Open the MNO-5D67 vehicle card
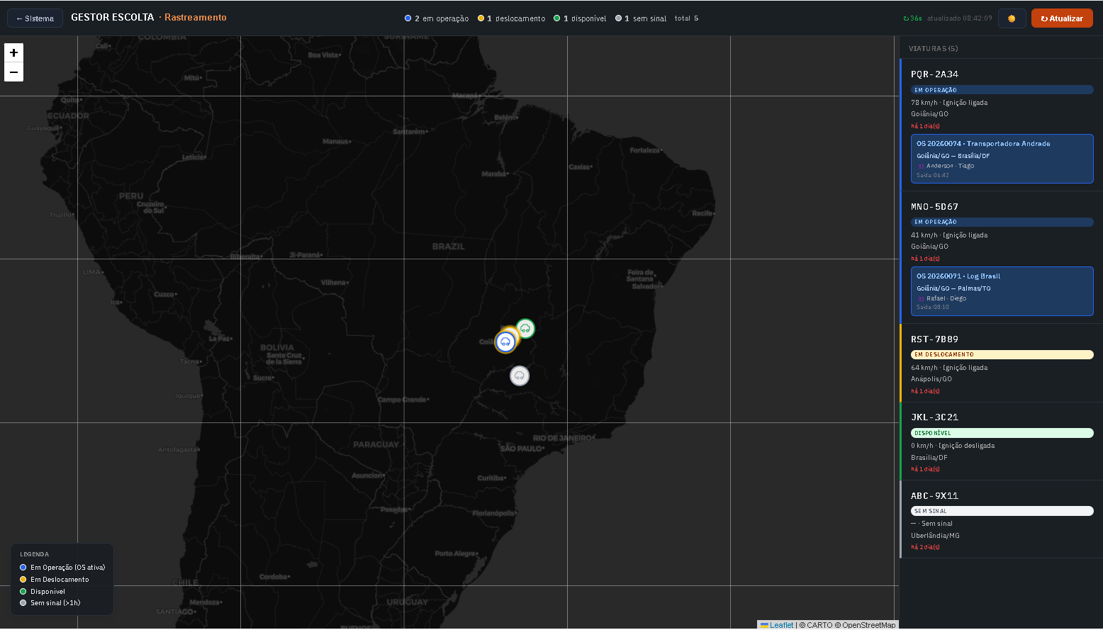Viewport: 1103px width, 630px height. 1002,257
